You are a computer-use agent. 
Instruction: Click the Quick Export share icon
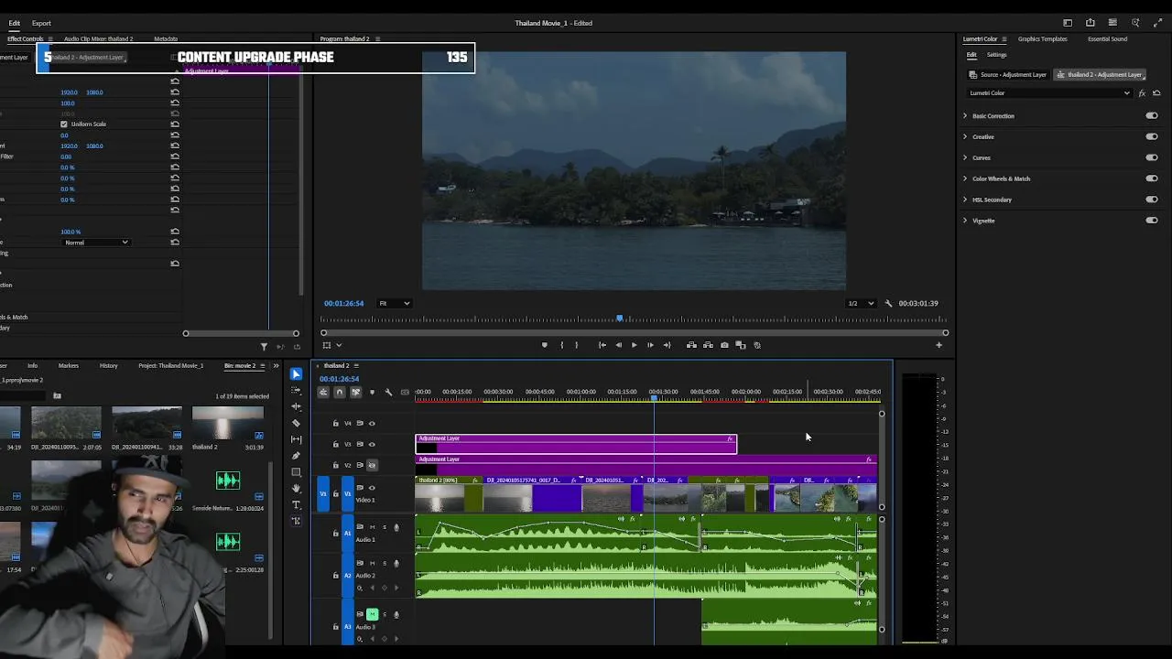[1090, 23]
